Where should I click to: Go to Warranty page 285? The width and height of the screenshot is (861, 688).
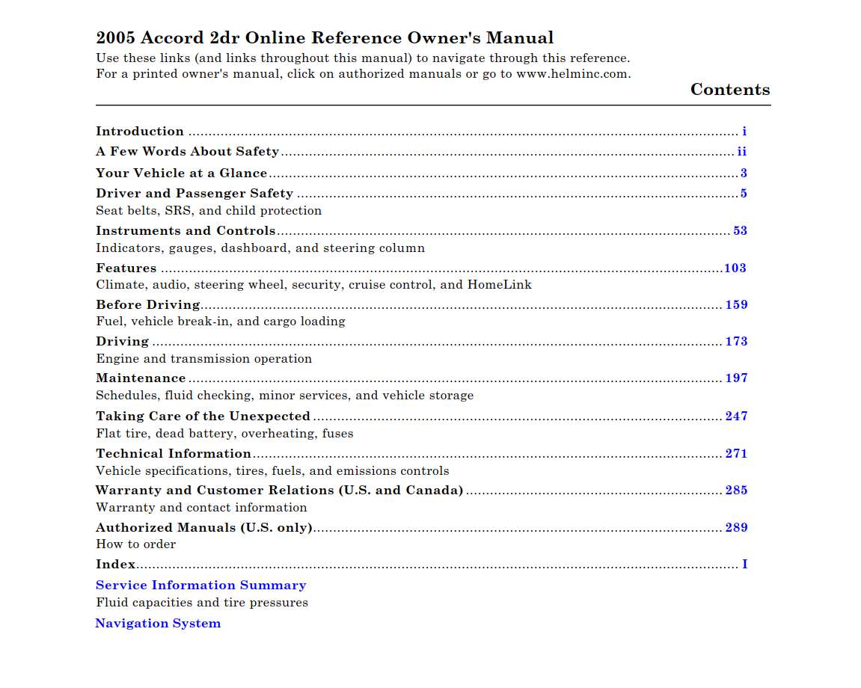tap(736, 491)
